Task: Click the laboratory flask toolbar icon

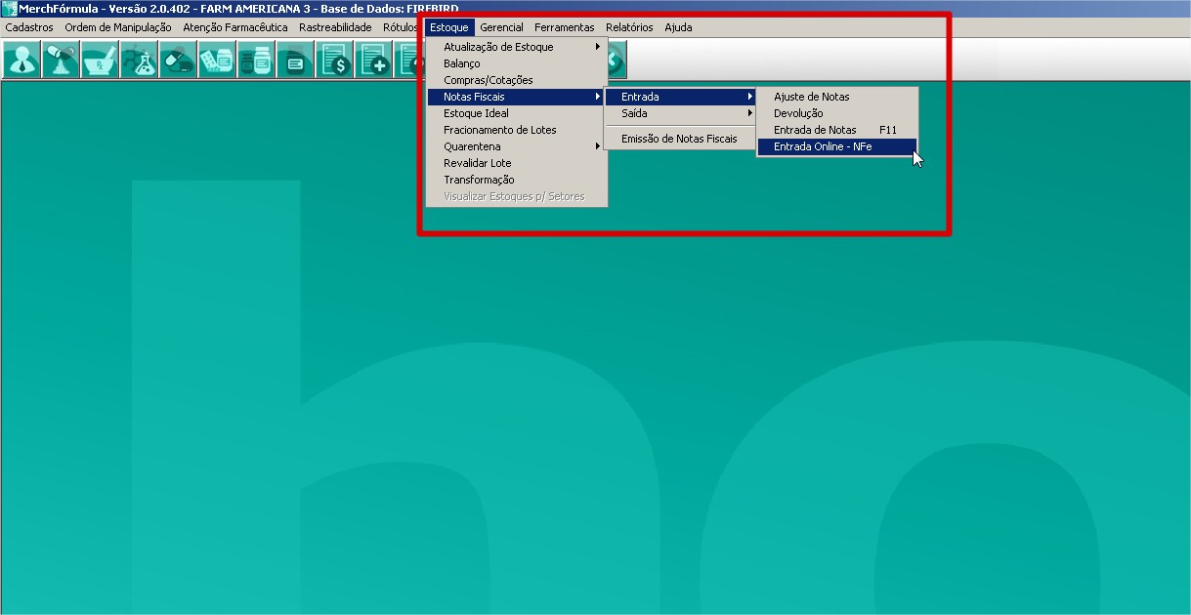Action: [138, 61]
